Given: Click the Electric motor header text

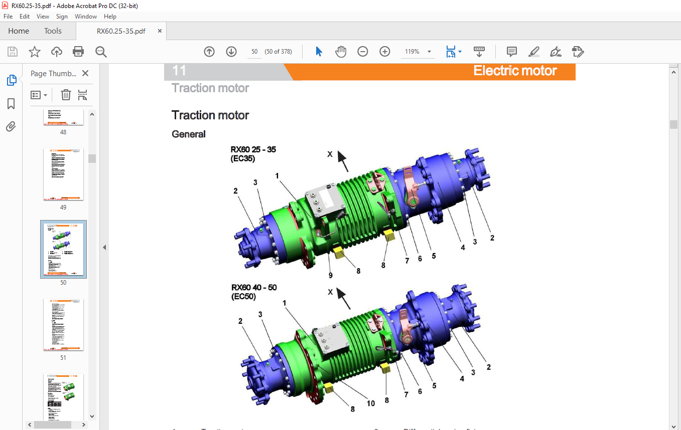Looking at the screenshot, I should pos(515,71).
